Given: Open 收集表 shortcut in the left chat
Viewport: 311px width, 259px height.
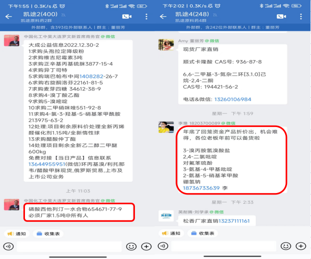Looking at the screenshot, I should click(x=48, y=234).
